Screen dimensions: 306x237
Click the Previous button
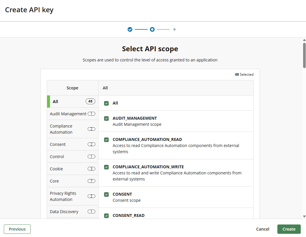[x=17, y=229]
